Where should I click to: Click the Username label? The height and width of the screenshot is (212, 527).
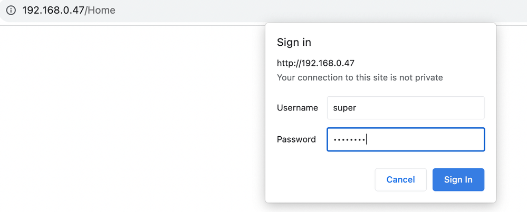pyautogui.click(x=297, y=108)
